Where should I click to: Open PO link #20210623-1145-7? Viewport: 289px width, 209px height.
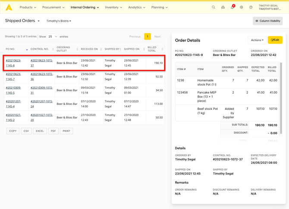(x=13, y=77)
